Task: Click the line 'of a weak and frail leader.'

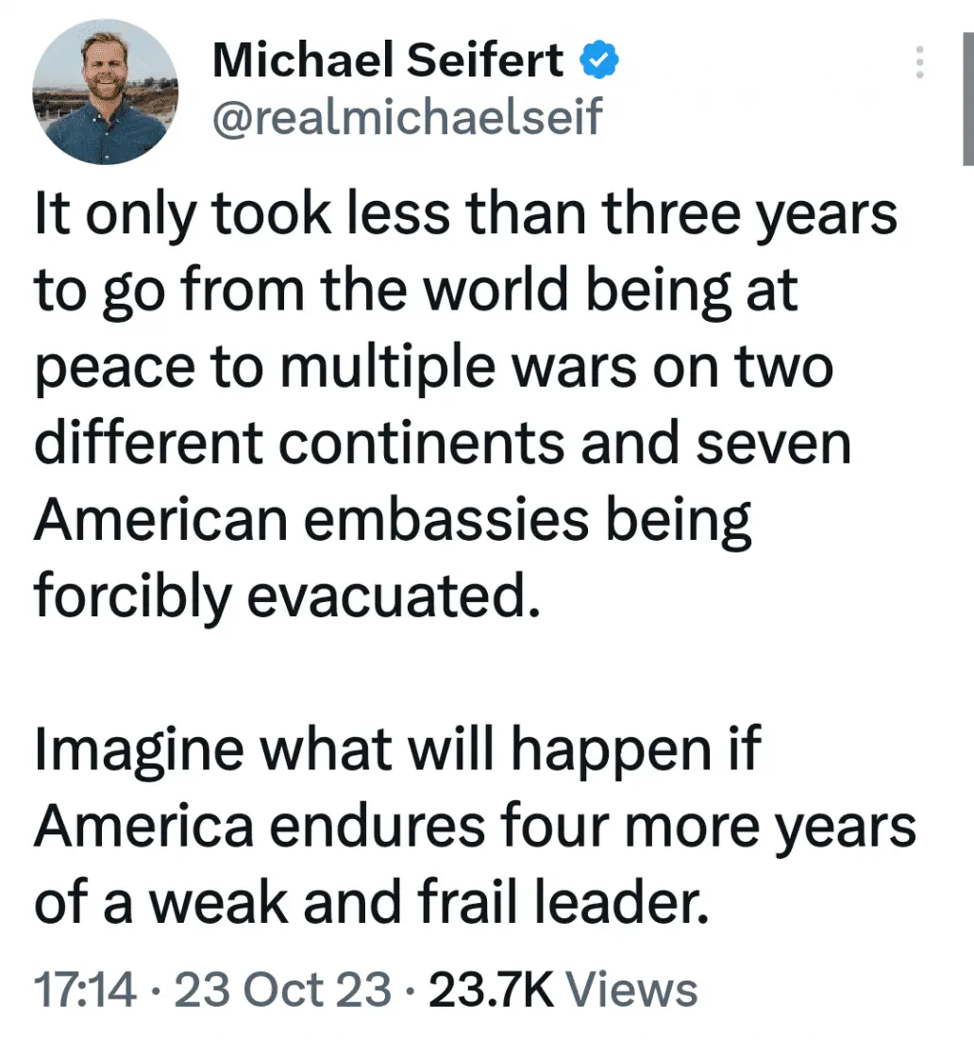Action: [371, 904]
